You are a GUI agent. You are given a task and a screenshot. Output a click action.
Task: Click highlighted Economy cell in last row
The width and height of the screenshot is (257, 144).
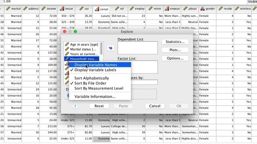click(102, 139)
